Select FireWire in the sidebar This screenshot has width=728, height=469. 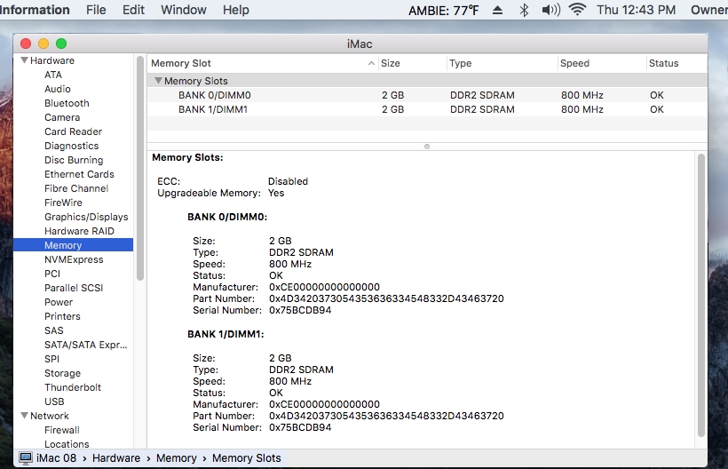(x=63, y=203)
